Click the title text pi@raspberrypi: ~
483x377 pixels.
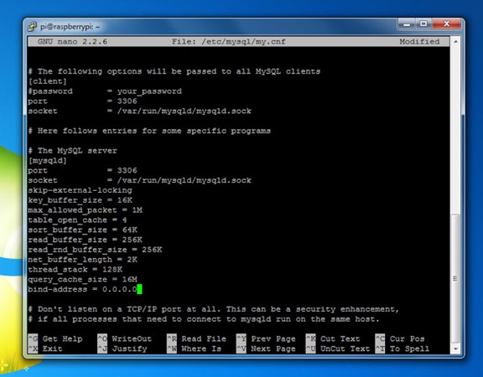point(70,27)
